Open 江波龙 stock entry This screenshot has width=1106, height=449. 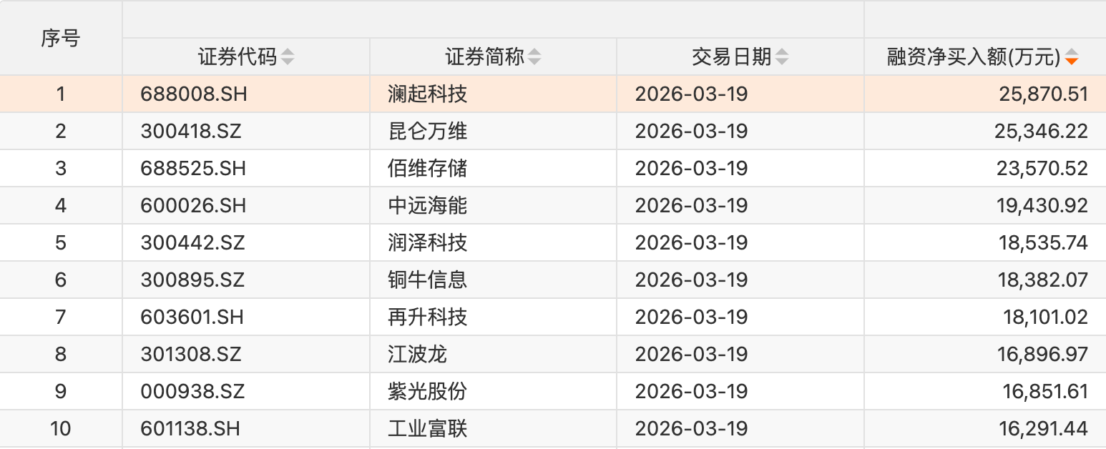418,354
